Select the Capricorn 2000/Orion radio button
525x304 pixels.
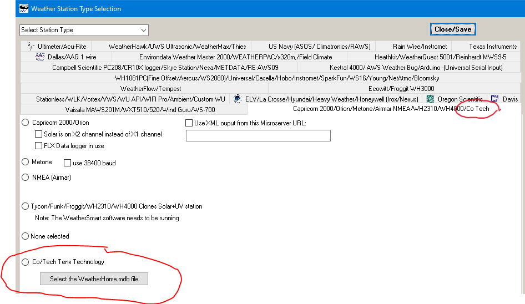25,123
